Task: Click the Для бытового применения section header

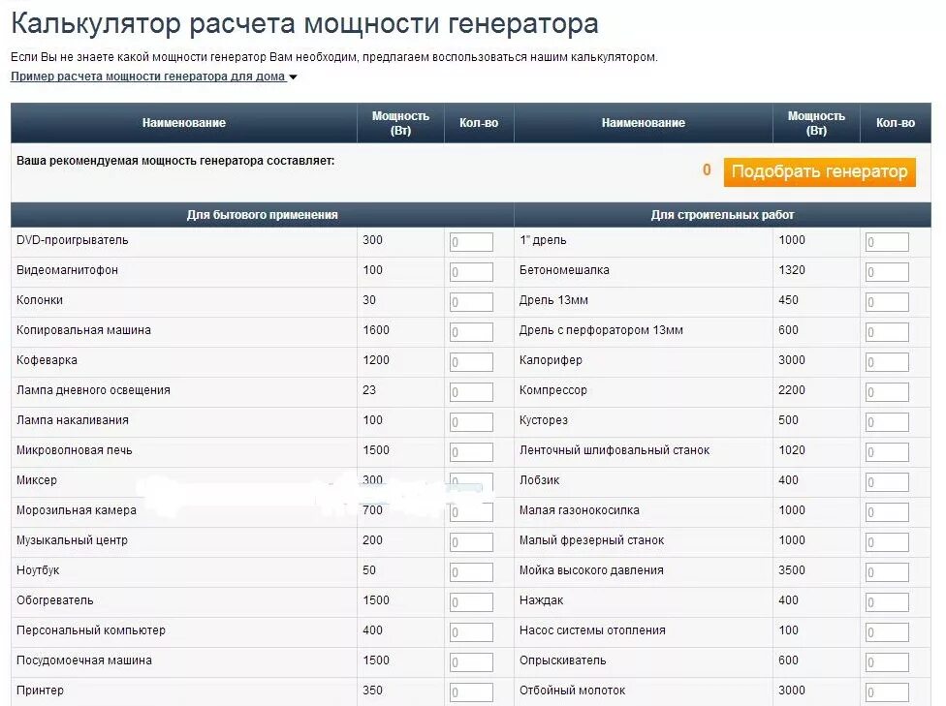Action: pyautogui.click(x=263, y=215)
